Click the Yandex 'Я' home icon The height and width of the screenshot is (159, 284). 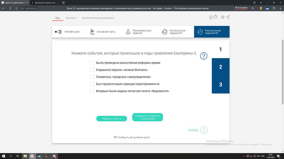10,8
